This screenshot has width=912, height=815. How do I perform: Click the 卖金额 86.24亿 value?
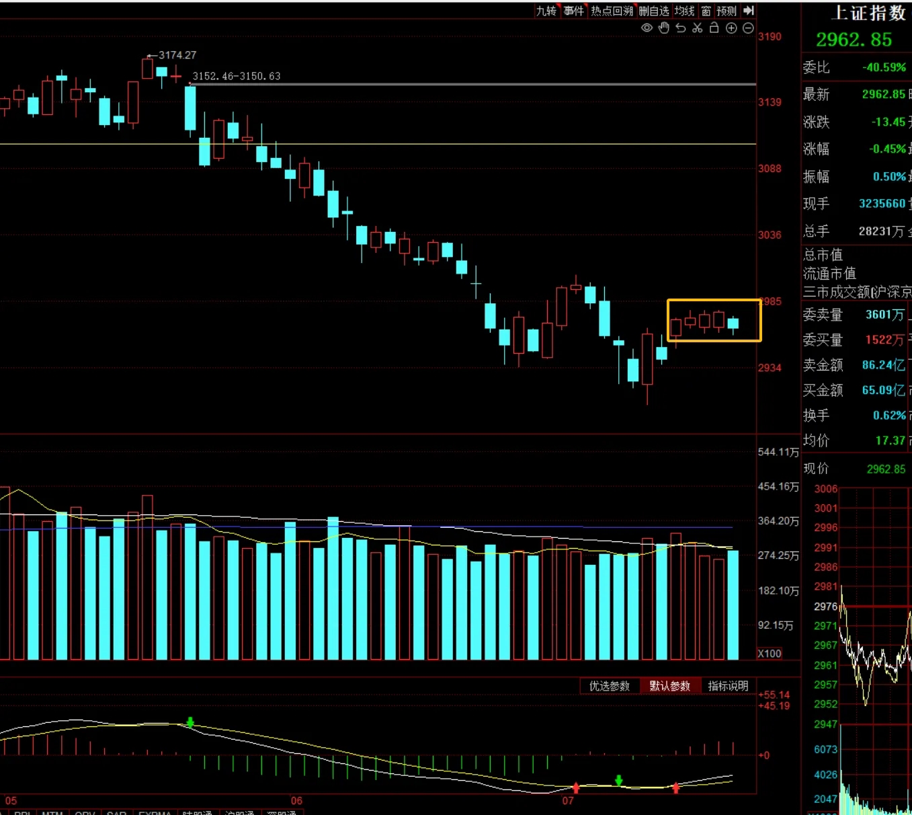(x=884, y=364)
